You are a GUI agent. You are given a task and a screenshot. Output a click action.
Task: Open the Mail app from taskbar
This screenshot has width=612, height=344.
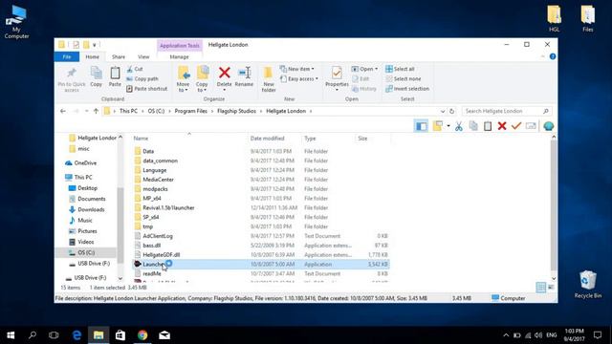(164, 335)
